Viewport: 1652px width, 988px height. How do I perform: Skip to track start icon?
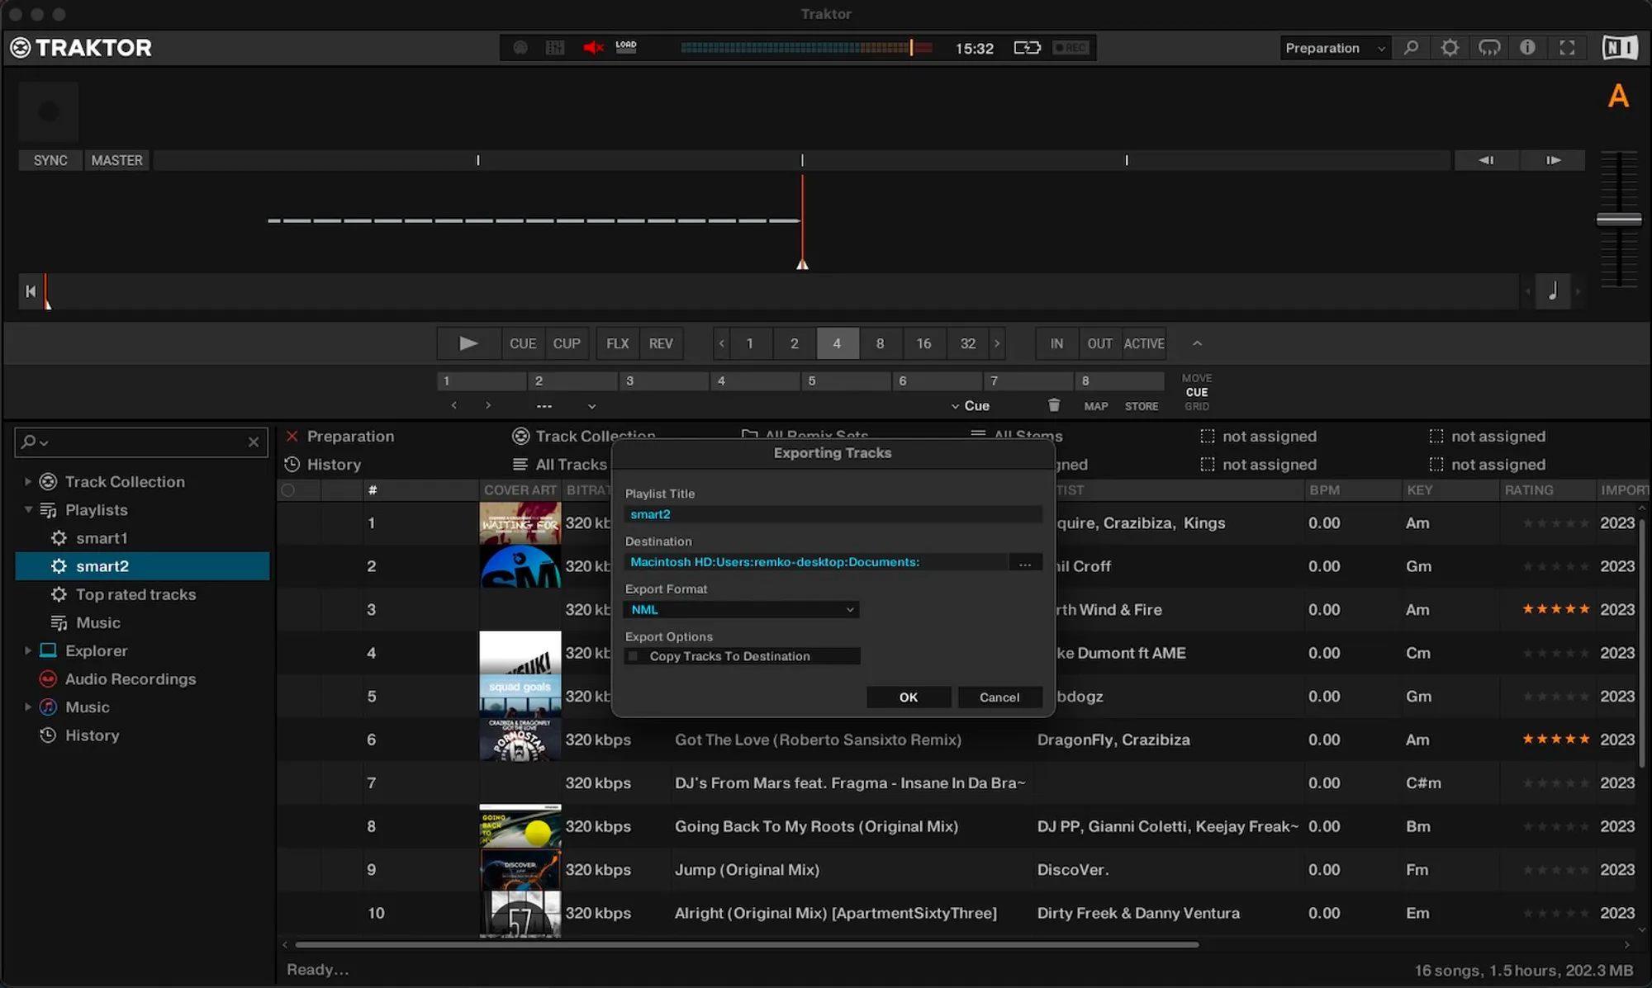31,291
